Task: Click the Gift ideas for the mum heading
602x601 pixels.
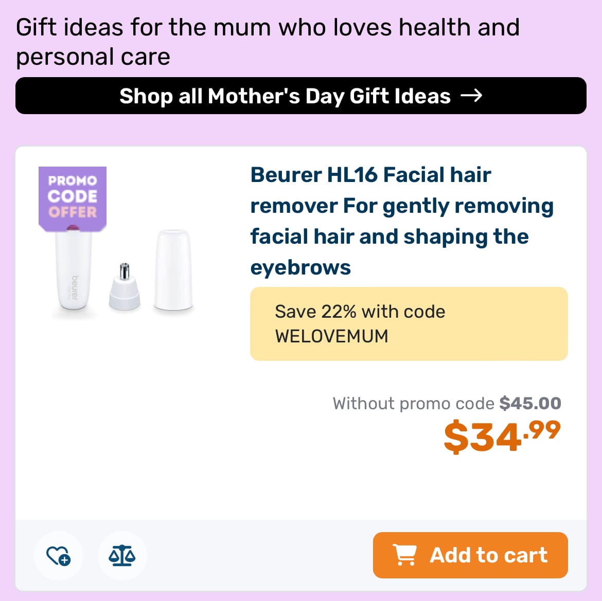Action: click(268, 27)
